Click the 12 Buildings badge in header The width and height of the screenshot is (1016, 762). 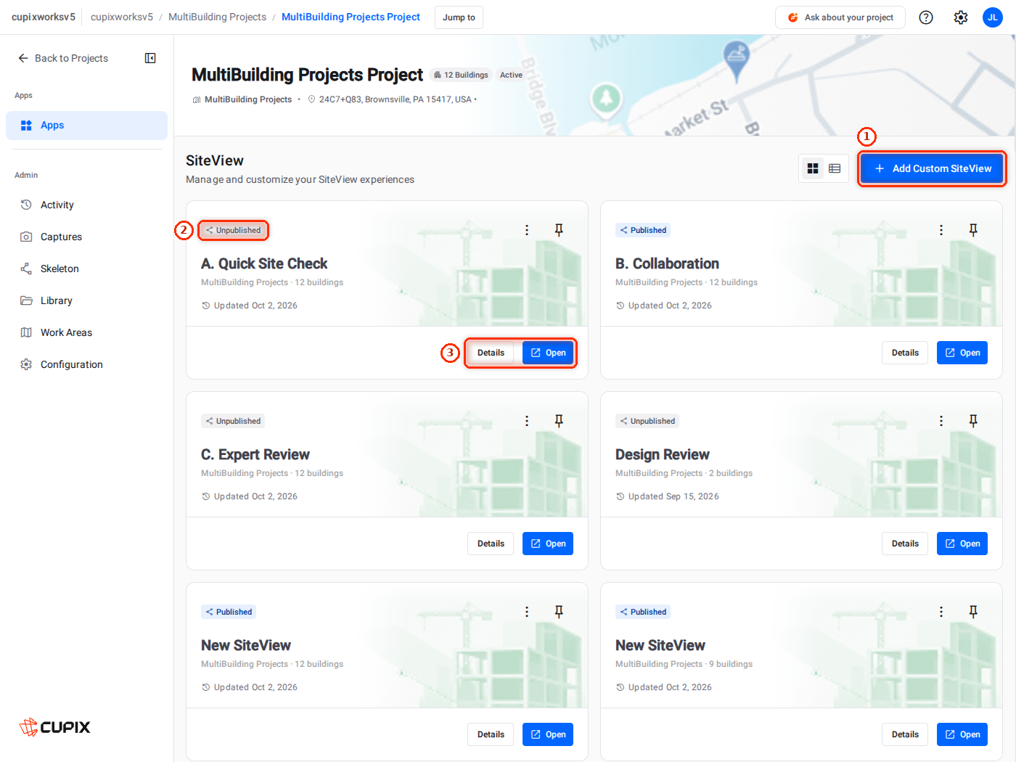461,75
